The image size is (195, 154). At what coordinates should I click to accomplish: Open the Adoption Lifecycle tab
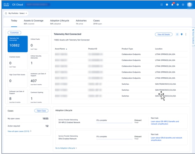pos(60,22)
